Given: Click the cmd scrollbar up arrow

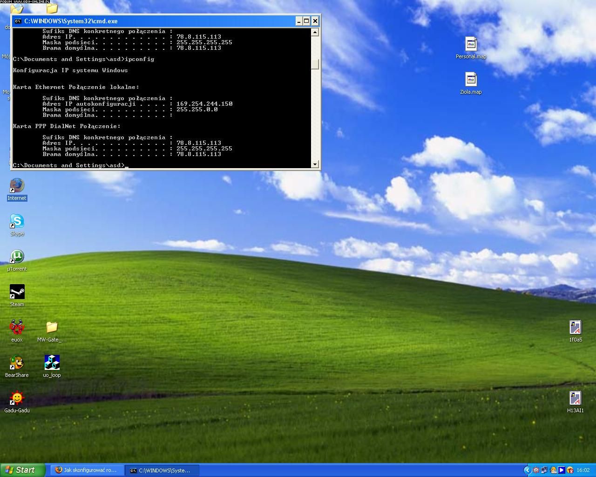Looking at the screenshot, I should coord(315,32).
